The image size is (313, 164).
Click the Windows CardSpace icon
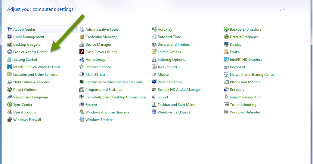(154, 112)
